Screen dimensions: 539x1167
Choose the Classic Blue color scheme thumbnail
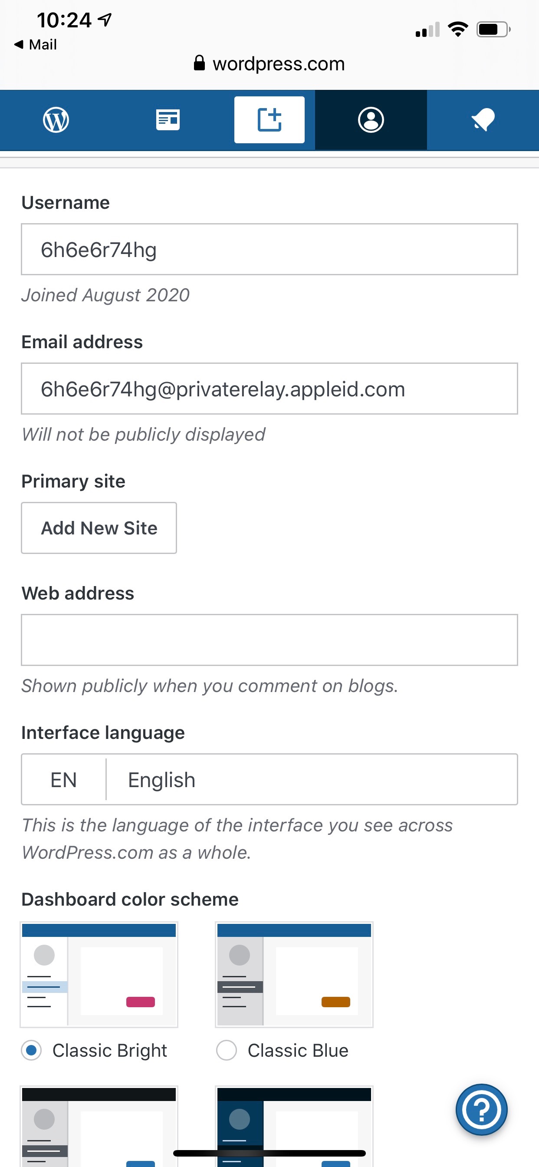pyautogui.click(x=294, y=975)
